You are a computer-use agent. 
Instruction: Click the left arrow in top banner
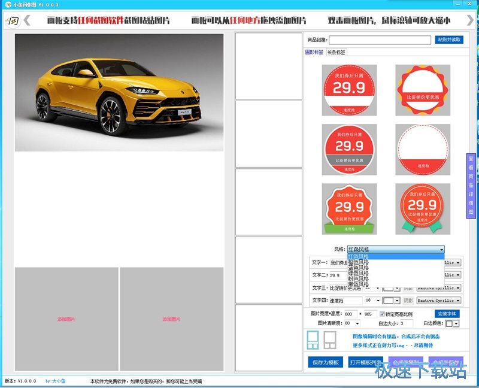tap(27, 20)
